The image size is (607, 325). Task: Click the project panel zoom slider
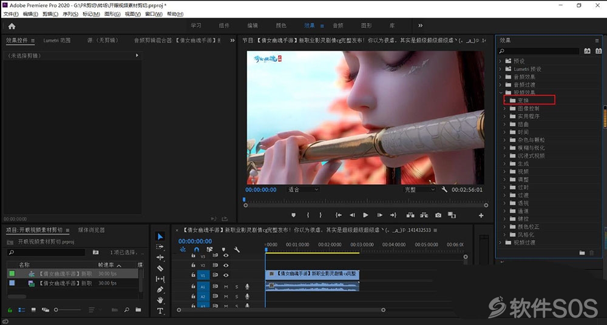coord(68,310)
